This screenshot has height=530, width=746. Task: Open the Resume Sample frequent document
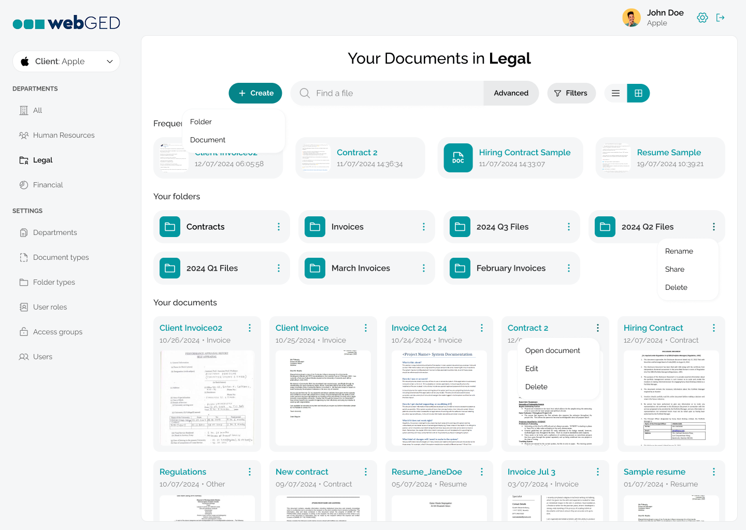[x=661, y=158]
